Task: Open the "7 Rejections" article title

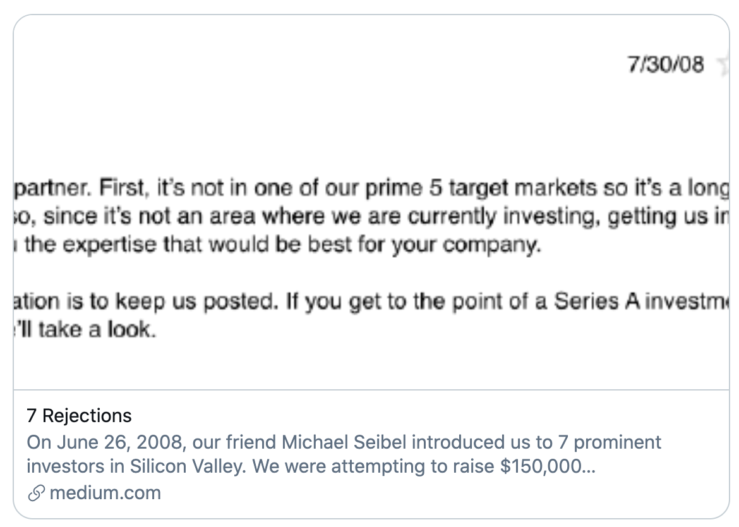Action: pos(79,416)
